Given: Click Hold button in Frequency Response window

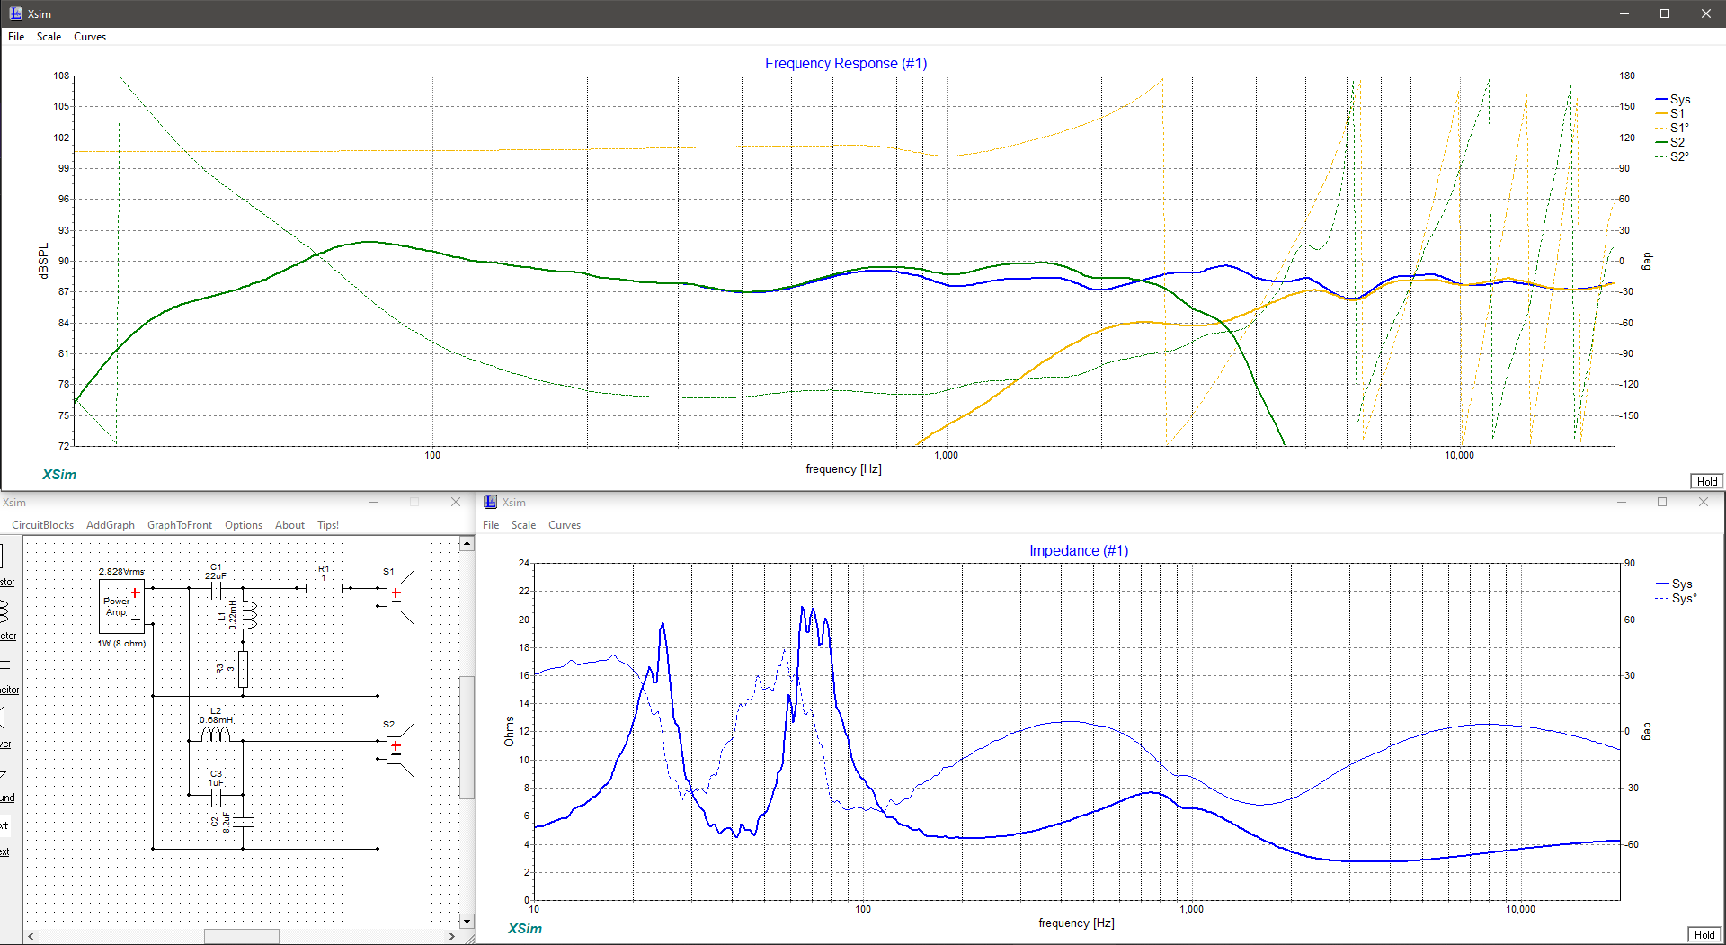Looking at the screenshot, I should [1707, 481].
